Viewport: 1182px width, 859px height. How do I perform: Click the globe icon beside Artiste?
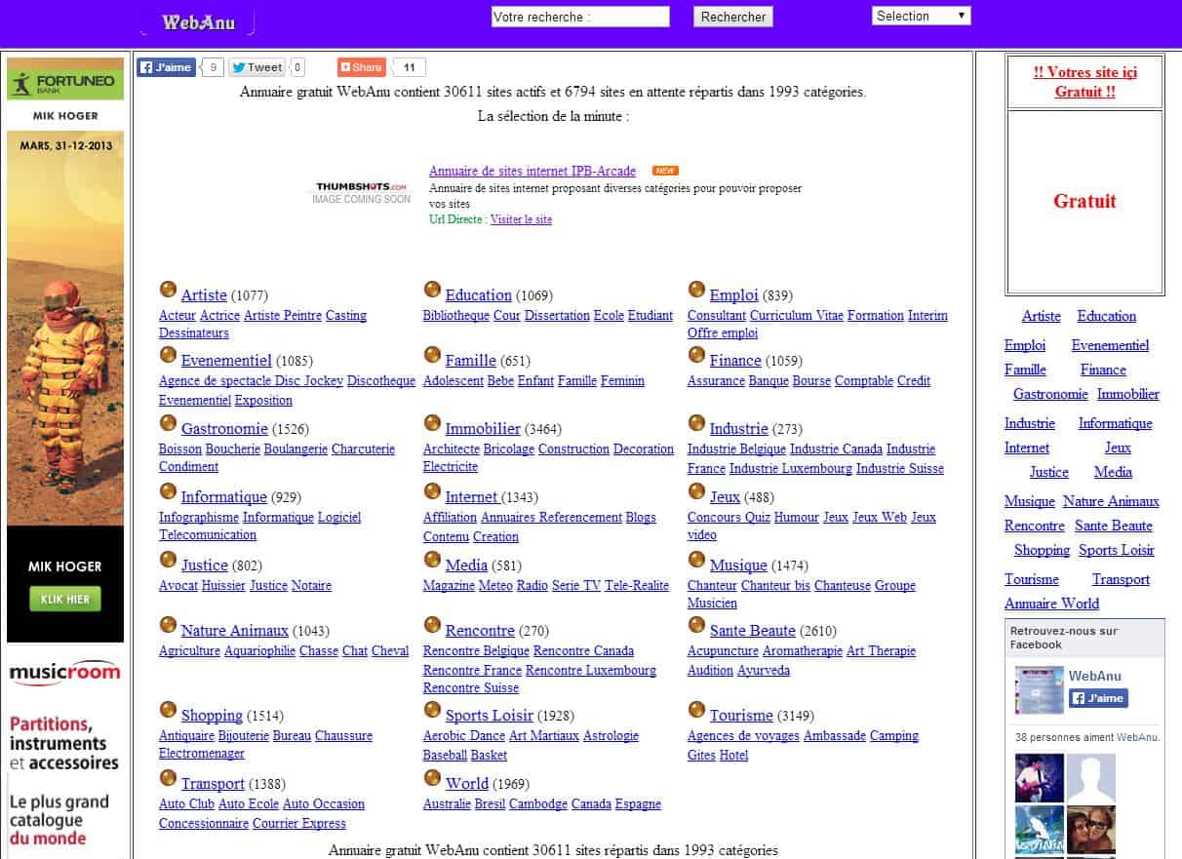(168, 290)
